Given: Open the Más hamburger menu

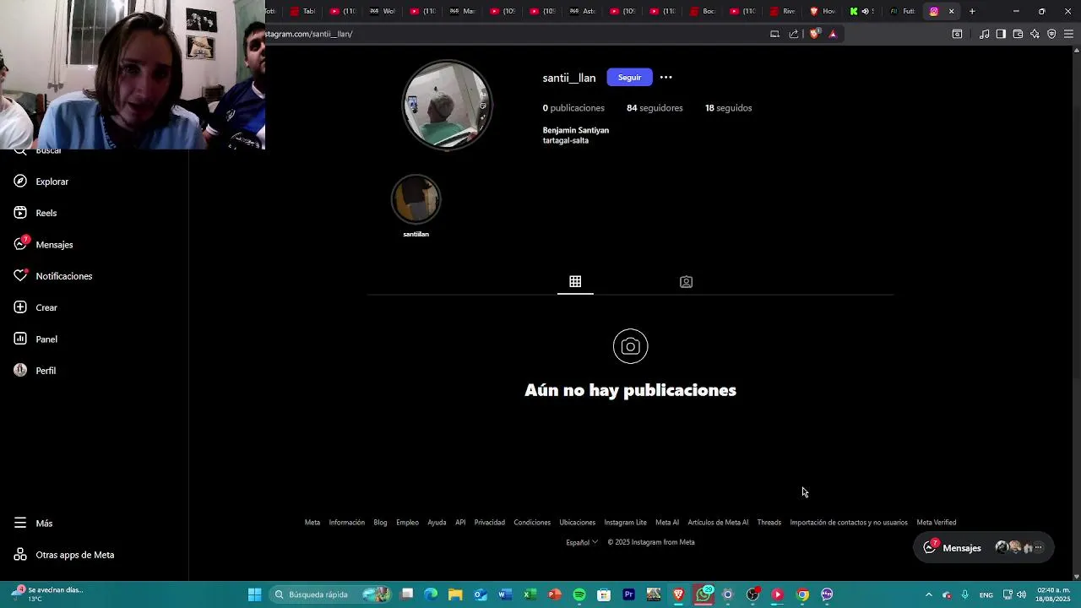Looking at the screenshot, I should point(32,523).
